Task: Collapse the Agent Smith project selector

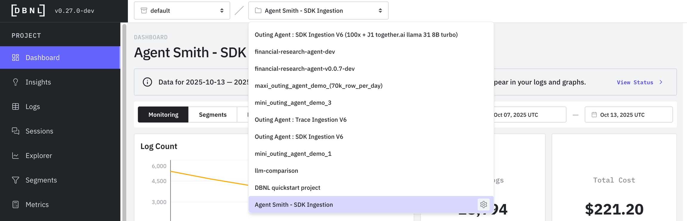Action: [318, 11]
